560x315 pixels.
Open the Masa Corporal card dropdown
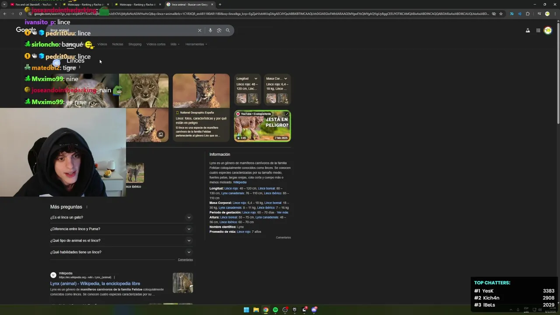286,79
